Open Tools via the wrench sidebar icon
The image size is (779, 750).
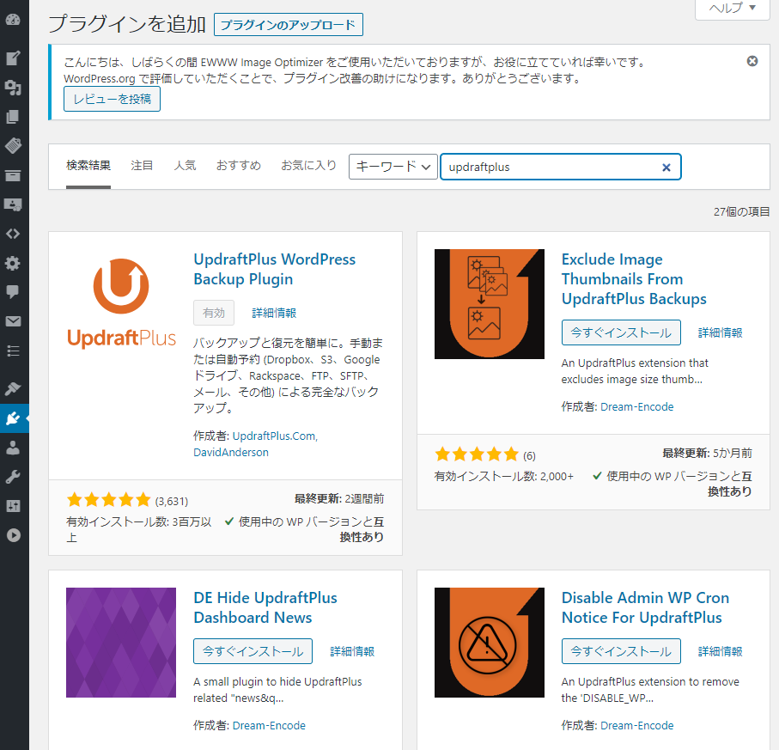point(13,477)
